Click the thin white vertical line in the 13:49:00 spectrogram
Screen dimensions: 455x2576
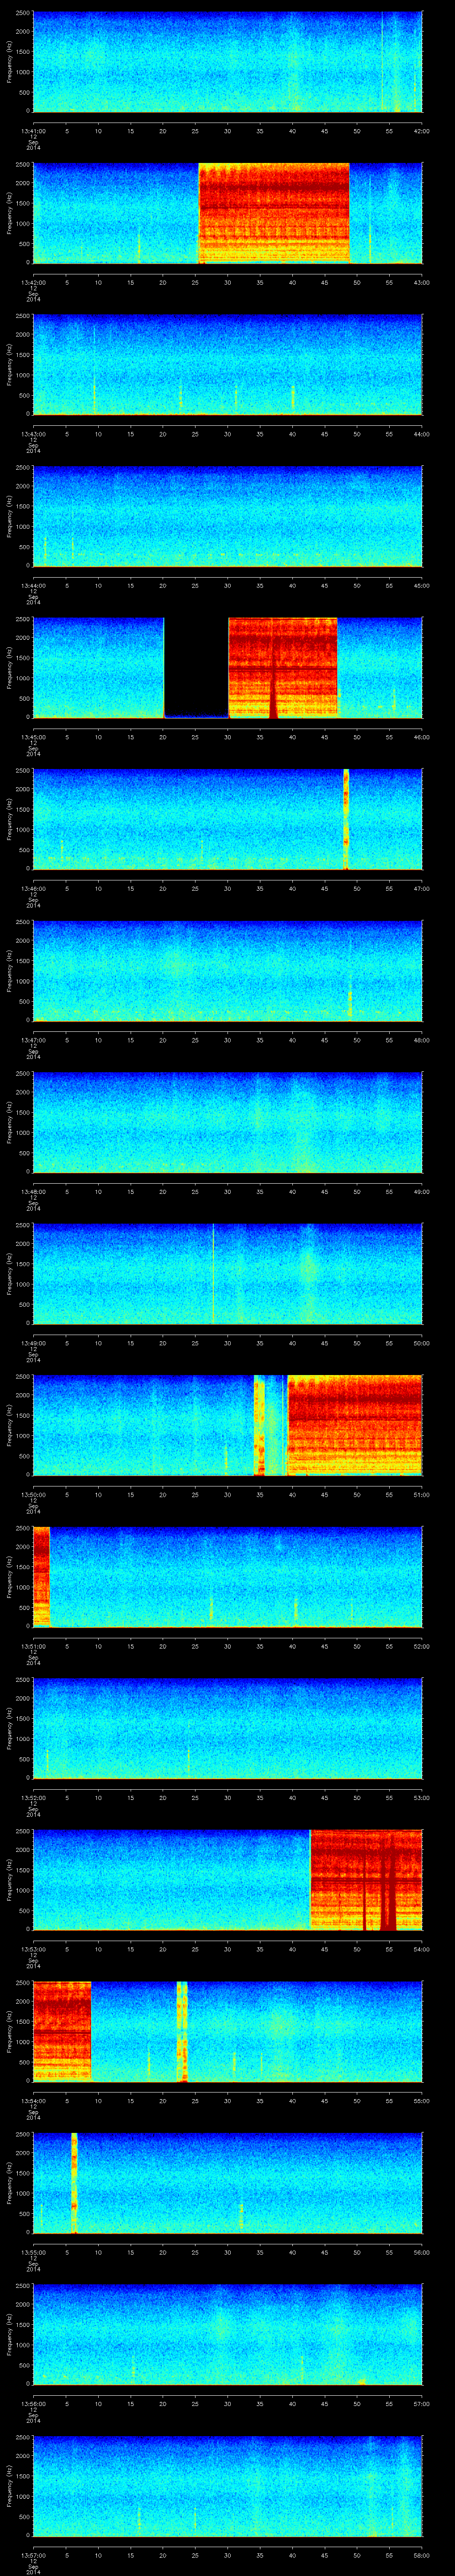pos(213,1272)
